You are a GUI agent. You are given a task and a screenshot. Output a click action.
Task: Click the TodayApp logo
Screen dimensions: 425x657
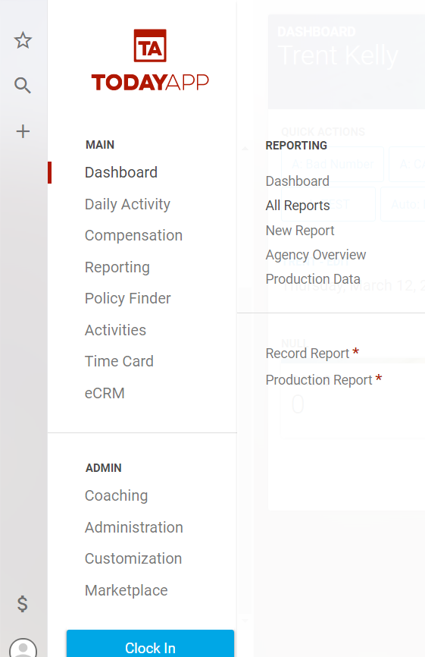click(150, 61)
